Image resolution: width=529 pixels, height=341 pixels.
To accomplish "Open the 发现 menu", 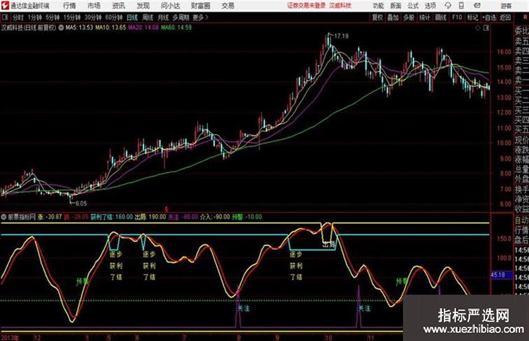I will coord(143,6).
